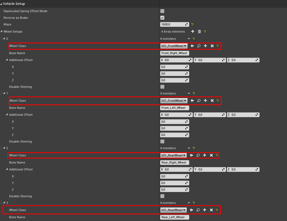This screenshot has width=287, height=221.
Task: Open element 3 members options arrow
Action: click(x=189, y=203)
